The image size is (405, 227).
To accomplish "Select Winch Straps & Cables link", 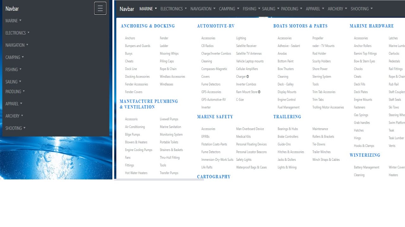I will click(x=326, y=160).
